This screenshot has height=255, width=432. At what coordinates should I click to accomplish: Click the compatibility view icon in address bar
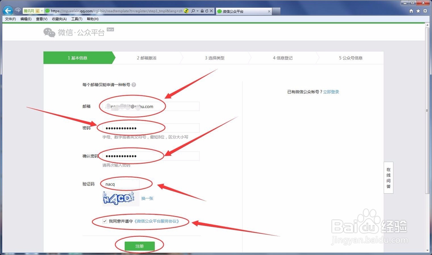187,11
